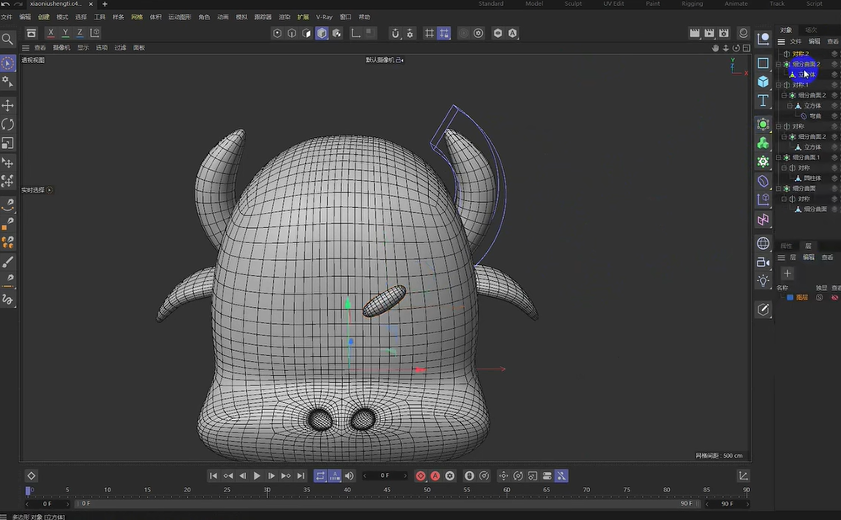Select the Move tool in left toolbar
This screenshot has width=841, height=520.
[x=8, y=105]
